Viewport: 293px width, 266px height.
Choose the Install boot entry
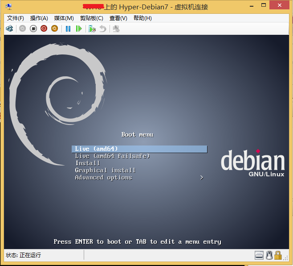(139, 163)
